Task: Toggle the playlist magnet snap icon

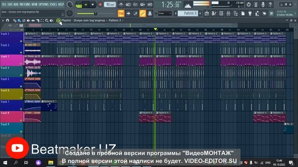Action: point(7,20)
